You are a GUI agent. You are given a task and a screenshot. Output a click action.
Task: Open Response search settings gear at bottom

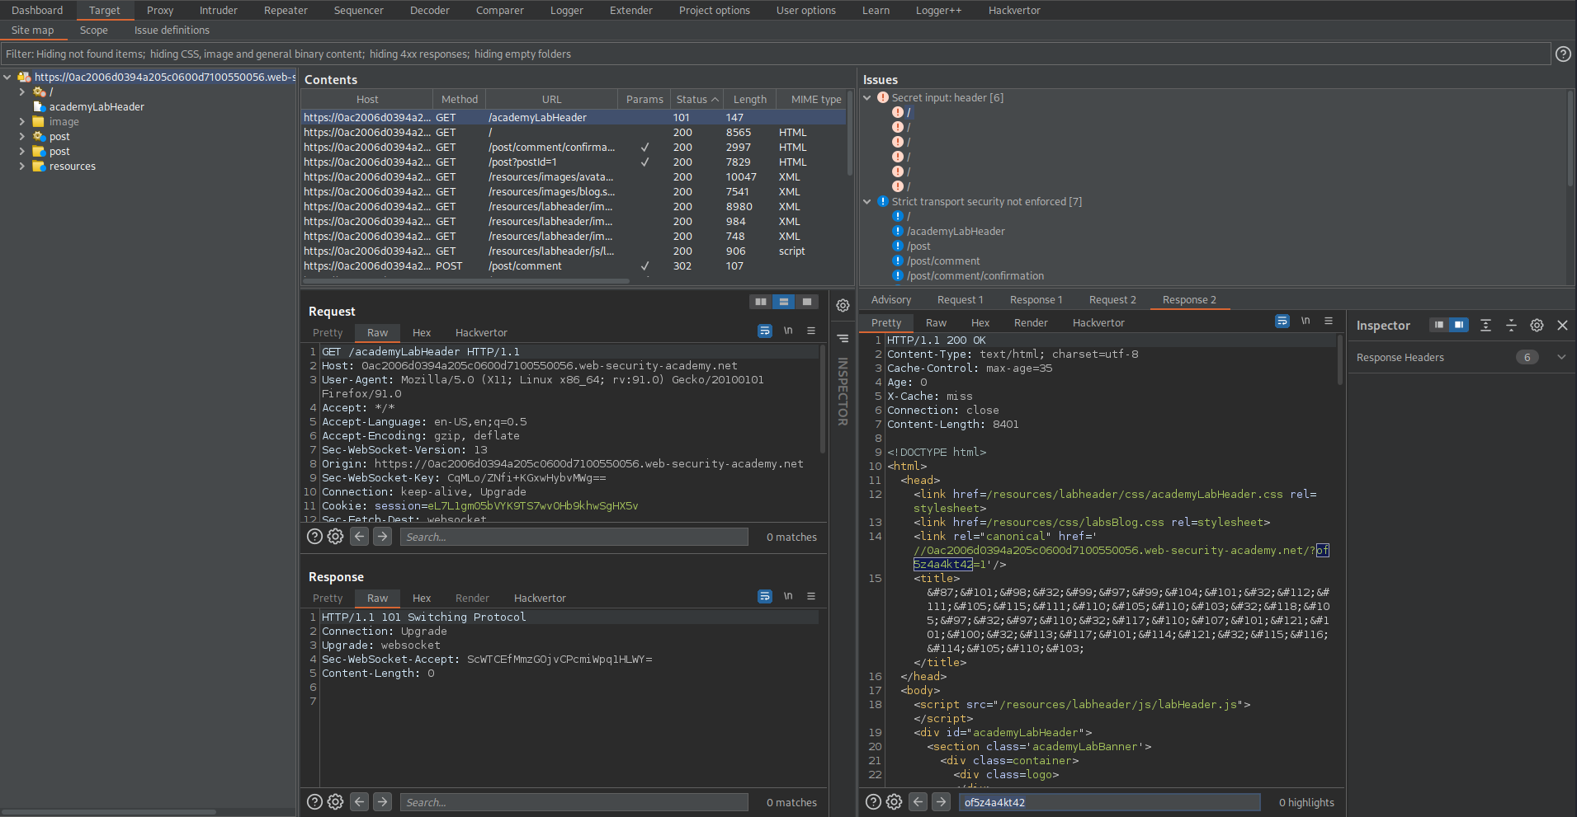[x=335, y=801]
